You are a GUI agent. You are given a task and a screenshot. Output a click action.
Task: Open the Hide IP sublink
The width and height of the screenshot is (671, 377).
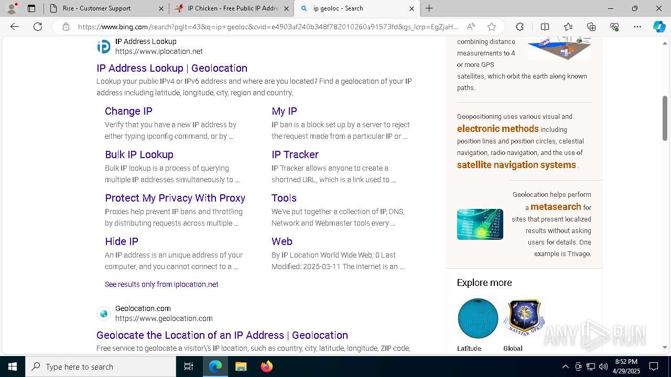click(122, 241)
